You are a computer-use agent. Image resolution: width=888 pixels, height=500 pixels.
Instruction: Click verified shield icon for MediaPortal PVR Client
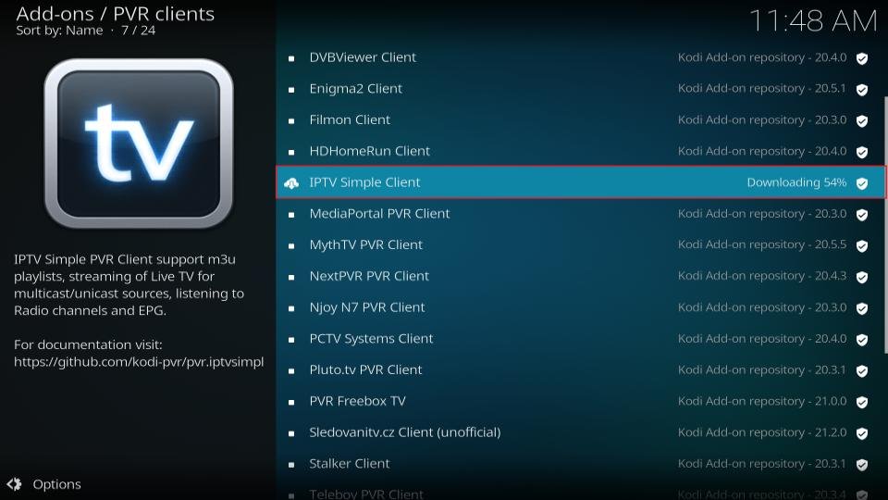[862, 215]
